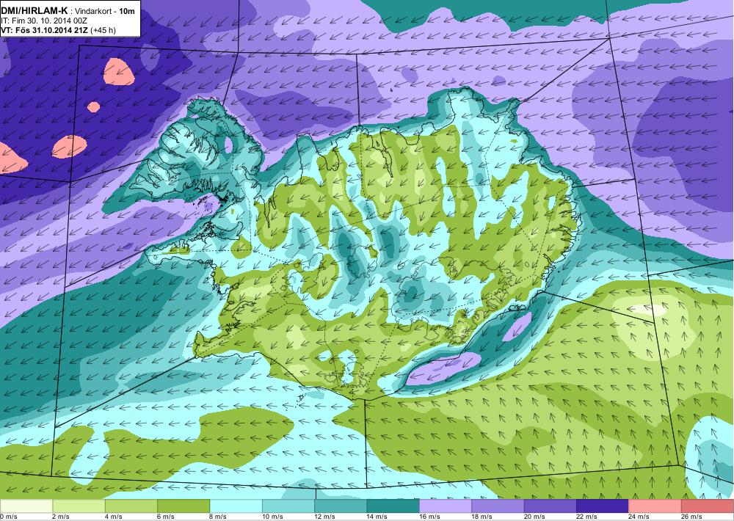734x521 pixels.
Task: Select the "12 m/s" legend label
Action: [x=325, y=517]
